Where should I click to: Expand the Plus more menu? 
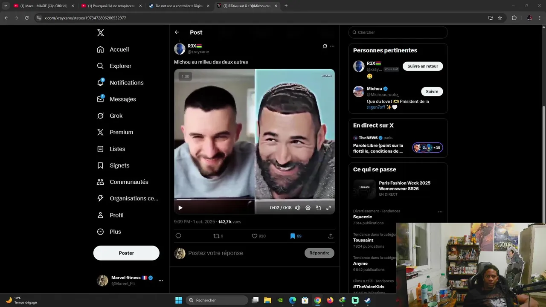pos(109,232)
